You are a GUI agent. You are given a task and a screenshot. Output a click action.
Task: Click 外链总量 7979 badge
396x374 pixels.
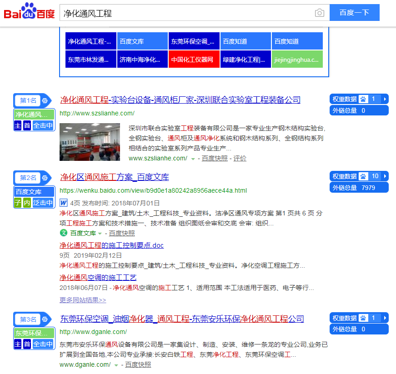tap(359, 188)
